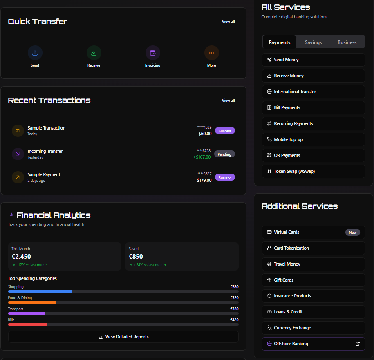Open the Invoicing wallet icon
374x360 pixels.
pyautogui.click(x=152, y=53)
